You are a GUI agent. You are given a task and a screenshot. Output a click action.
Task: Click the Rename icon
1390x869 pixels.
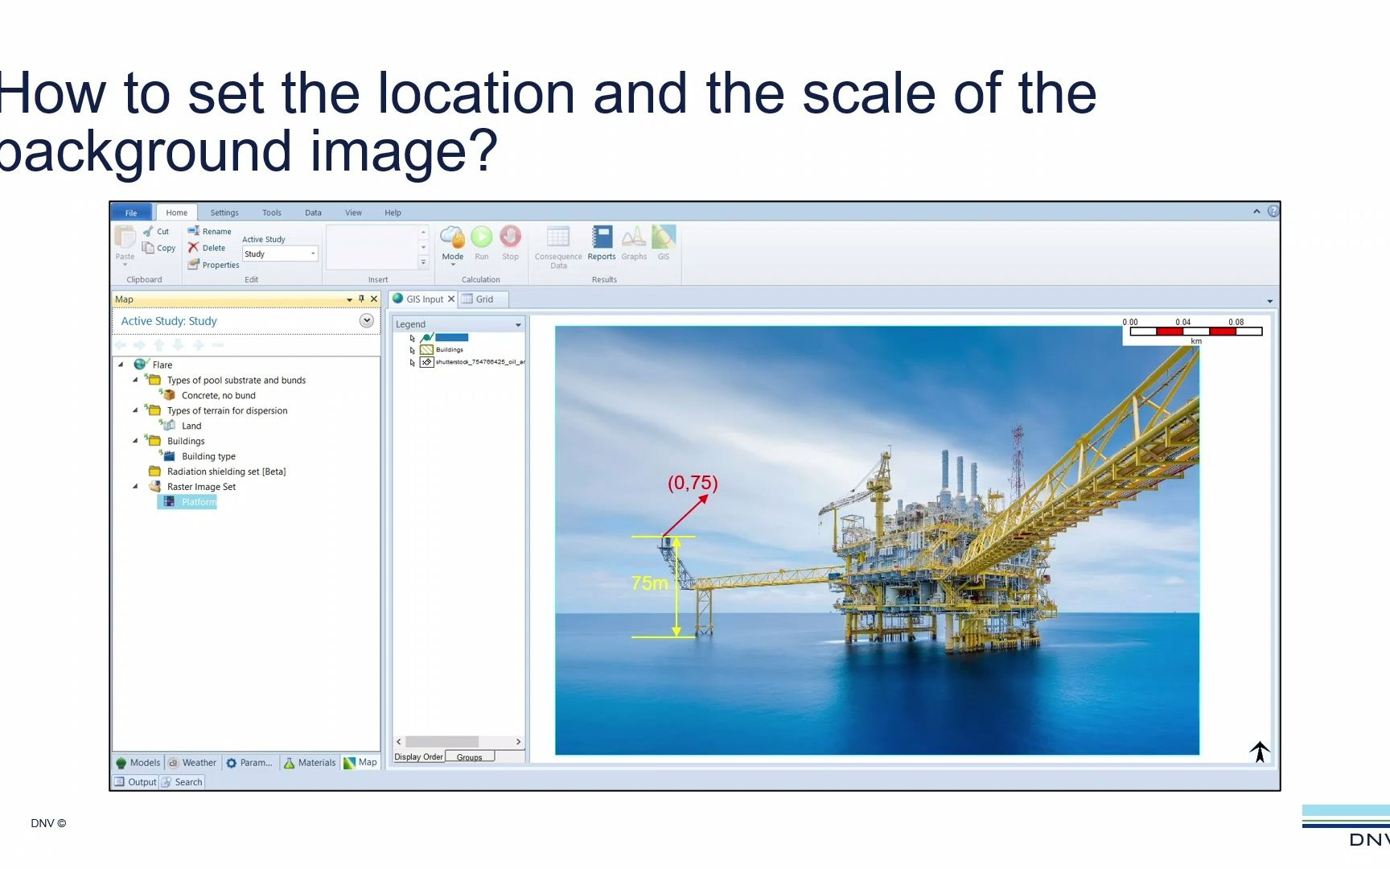click(193, 231)
